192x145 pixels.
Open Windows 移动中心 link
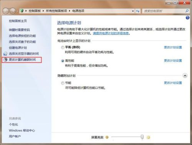point(22,130)
